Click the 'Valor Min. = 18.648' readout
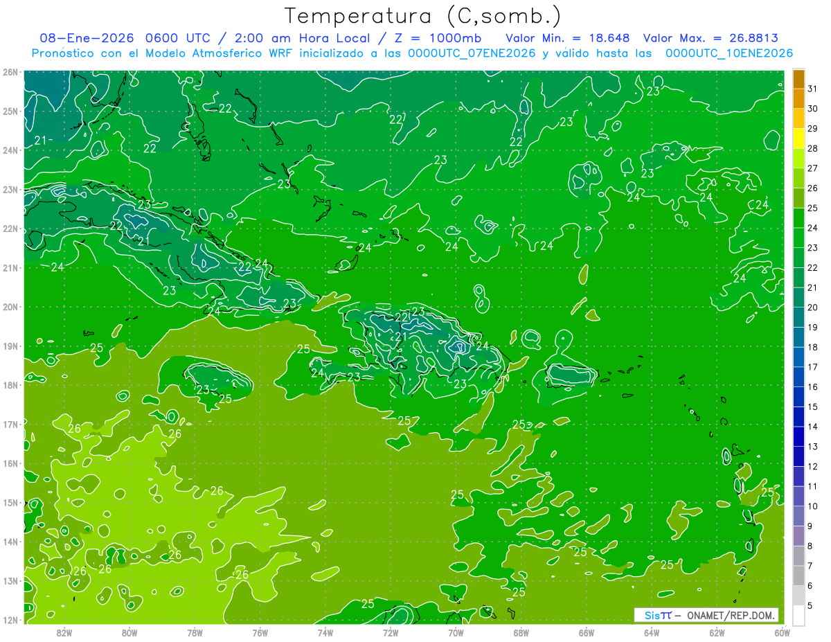This screenshot has width=831, height=642. (568, 37)
